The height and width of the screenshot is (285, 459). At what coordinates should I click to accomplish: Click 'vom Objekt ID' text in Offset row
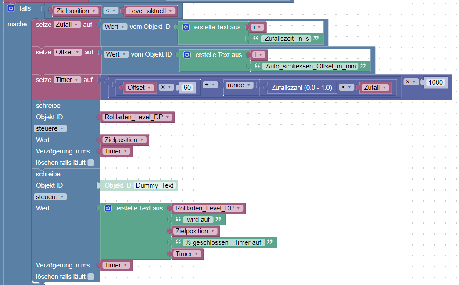[x=151, y=54]
